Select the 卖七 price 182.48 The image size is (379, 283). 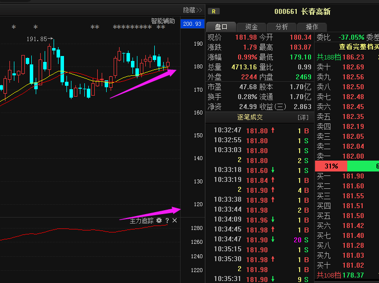[x=353, y=97]
